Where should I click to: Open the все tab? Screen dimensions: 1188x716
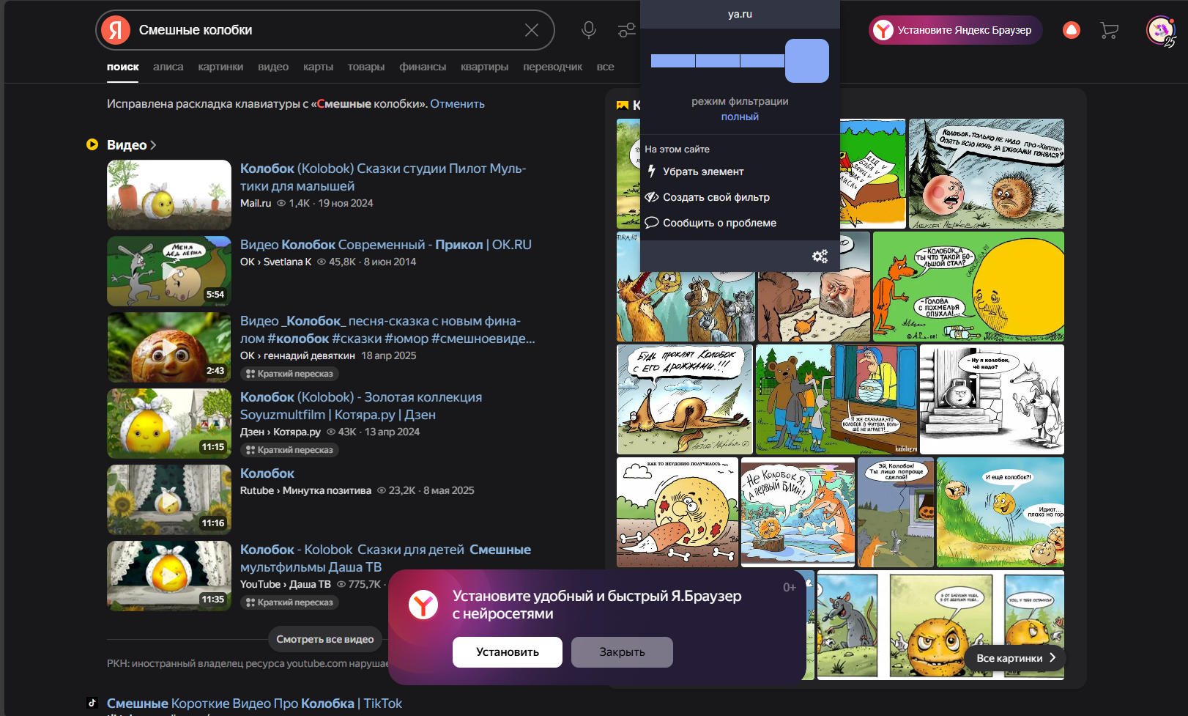click(606, 67)
